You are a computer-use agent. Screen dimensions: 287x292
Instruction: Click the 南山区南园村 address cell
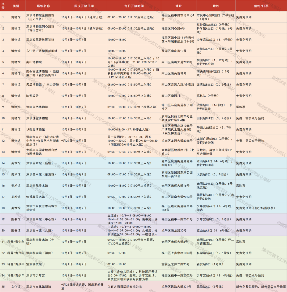(179, 96)
